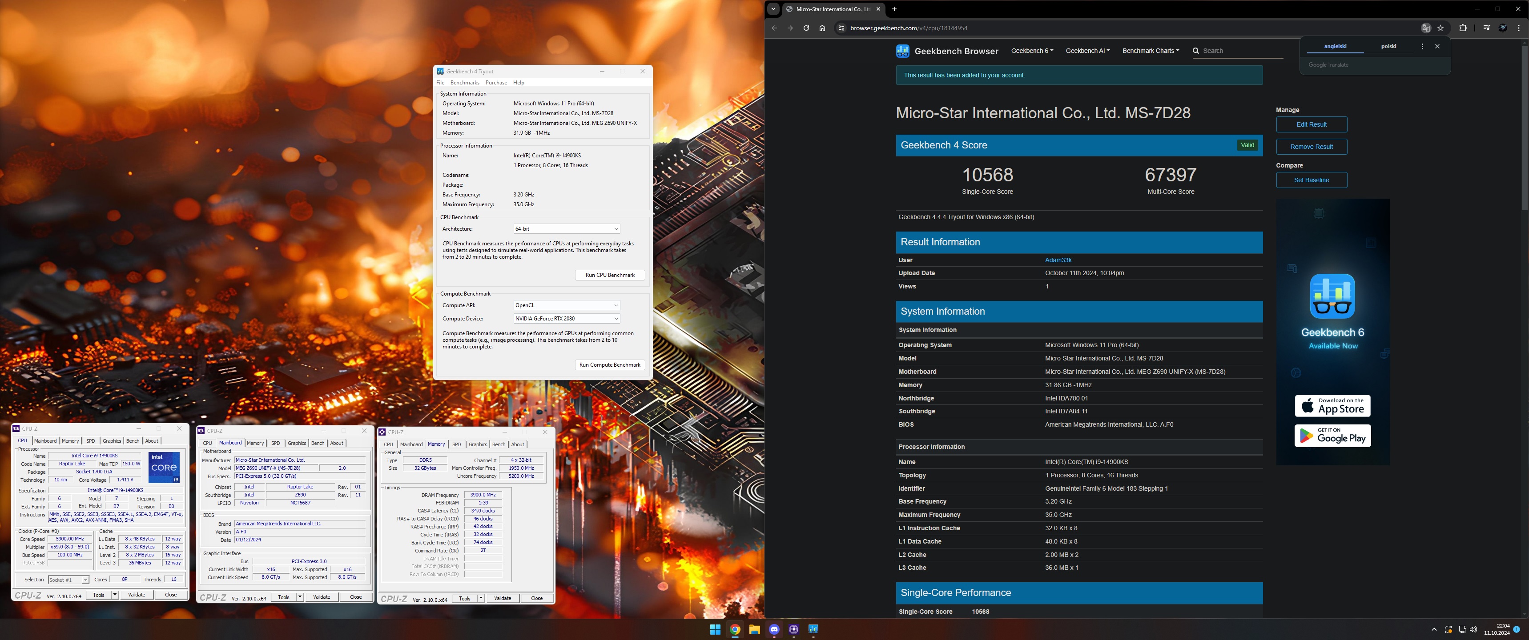The height and width of the screenshot is (640, 1529).
Task: Click Validate in CPU-Z CPU window
Action: click(x=137, y=595)
